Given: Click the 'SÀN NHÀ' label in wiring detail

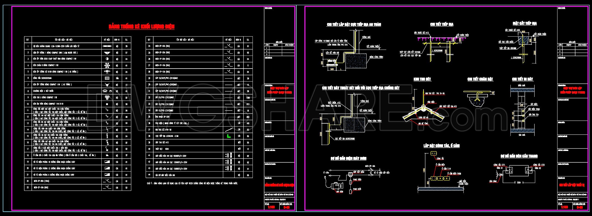Looking at the screenshot, I should (x=522, y=135).
